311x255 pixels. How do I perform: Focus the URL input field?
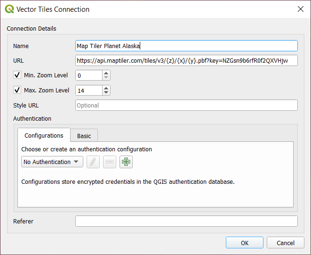click(x=186, y=60)
